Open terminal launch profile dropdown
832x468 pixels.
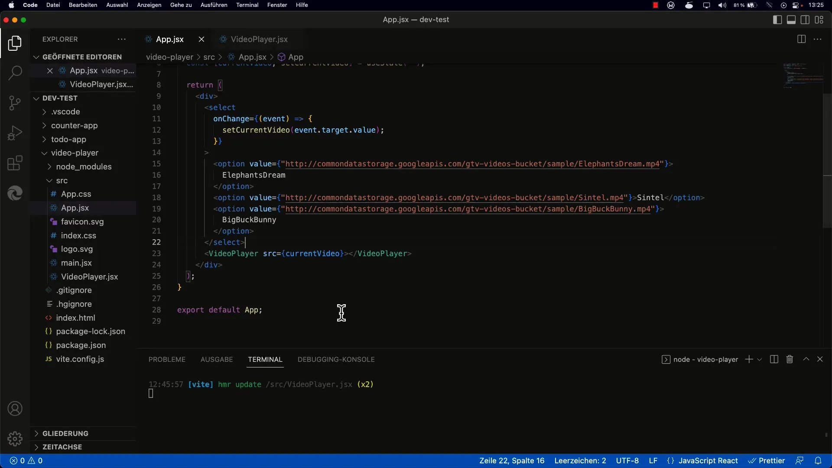point(759,360)
